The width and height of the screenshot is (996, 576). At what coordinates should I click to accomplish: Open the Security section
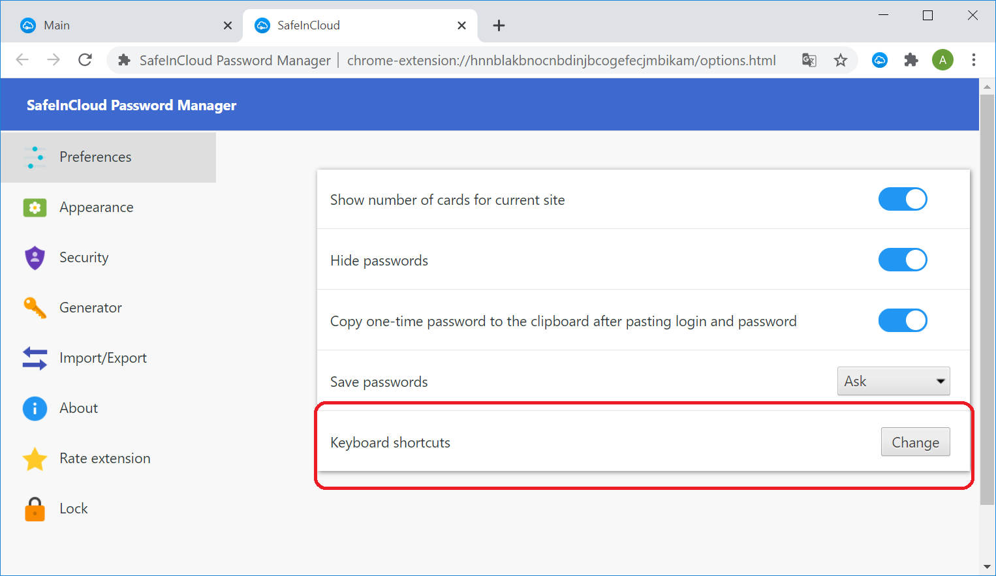[108, 258]
